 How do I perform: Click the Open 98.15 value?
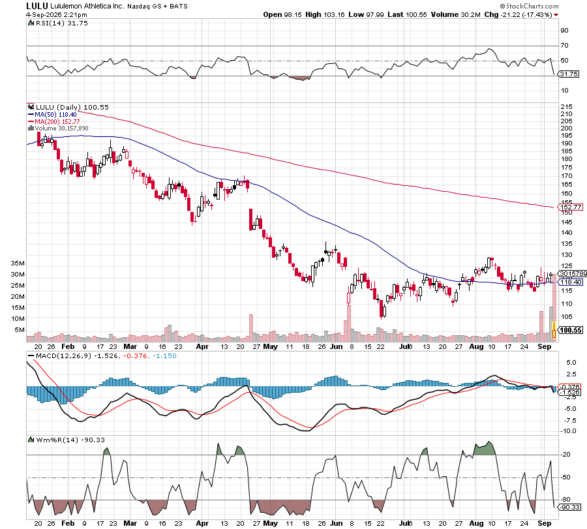282,14
